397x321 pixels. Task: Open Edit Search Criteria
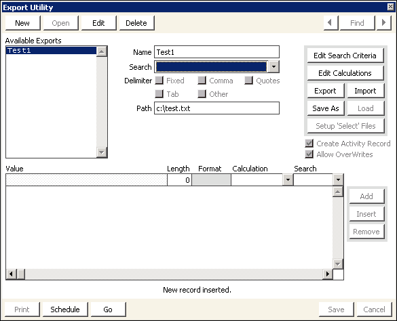coord(345,56)
